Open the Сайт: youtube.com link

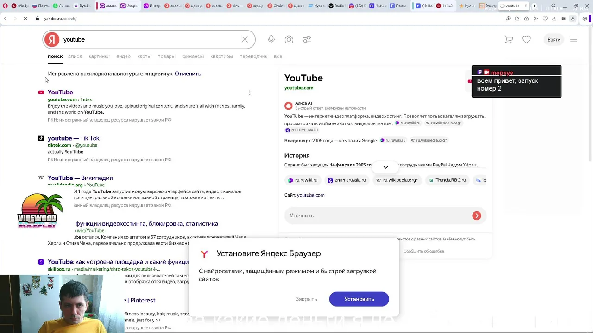(310, 195)
